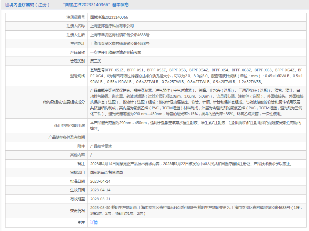309x231 pixels.
Task: Click structure description starting 产品由瓶塞穿刺器保护套
Action: tap(196, 102)
